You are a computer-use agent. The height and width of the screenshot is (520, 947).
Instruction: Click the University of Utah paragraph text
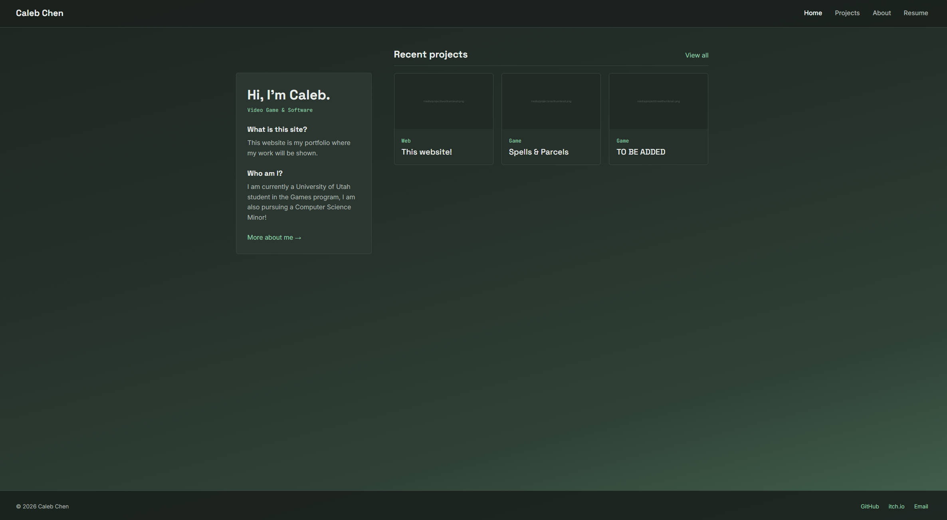coord(301,202)
